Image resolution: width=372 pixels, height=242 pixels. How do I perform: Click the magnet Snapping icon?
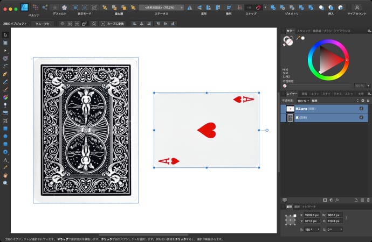258,8
